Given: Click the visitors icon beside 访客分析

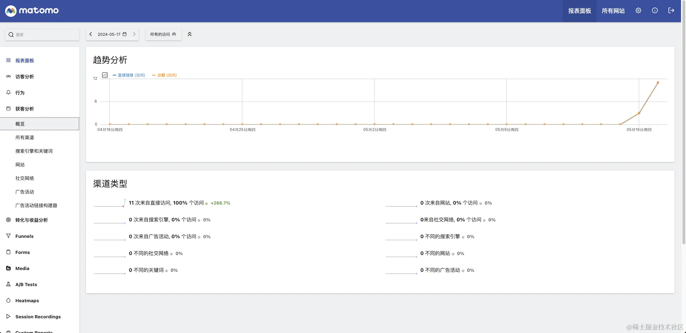Looking at the screenshot, I should pos(9,77).
